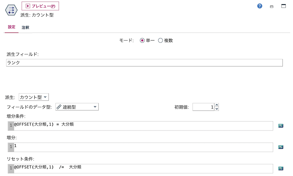This screenshot has height=176, width=293.
Task: Open the help question mark icon
Action: (259, 6)
